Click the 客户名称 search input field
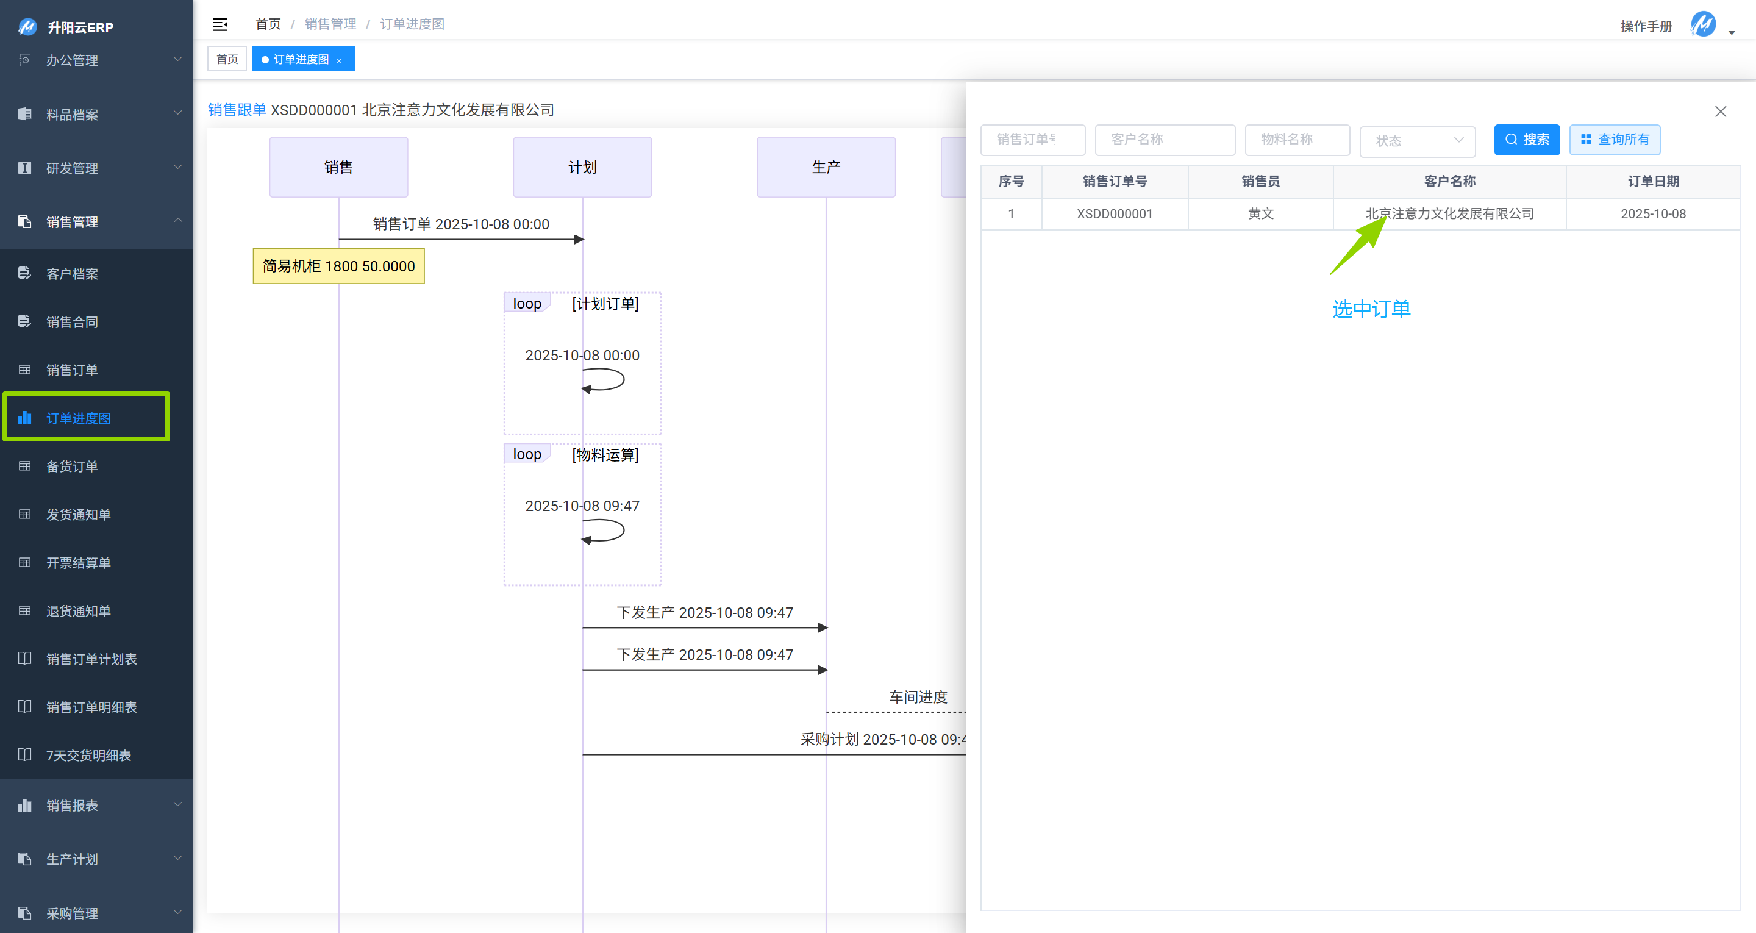Image resolution: width=1756 pixels, height=933 pixels. click(1165, 140)
